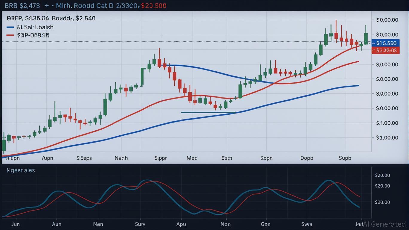Expand the Ngeer ales indicator panel label
The height and width of the screenshot is (230, 409).
[x=21, y=170]
